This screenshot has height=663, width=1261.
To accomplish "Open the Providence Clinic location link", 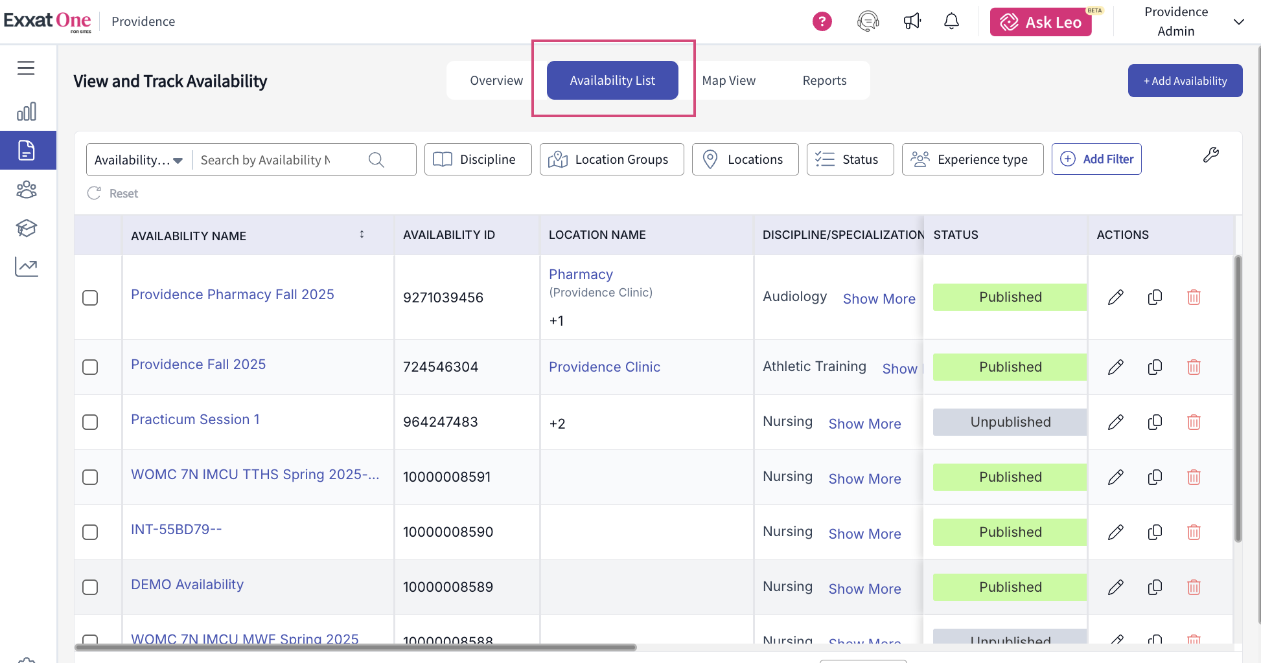I will (604, 367).
